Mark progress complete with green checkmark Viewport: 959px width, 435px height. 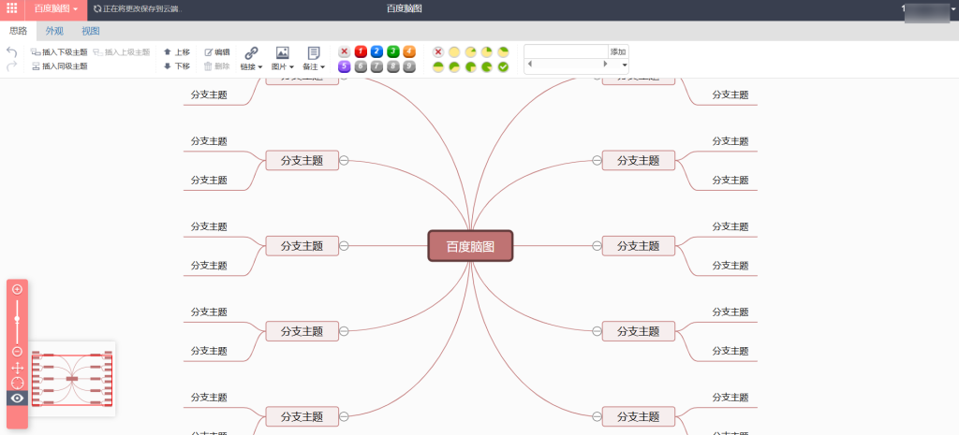pyautogui.click(x=503, y=66)
